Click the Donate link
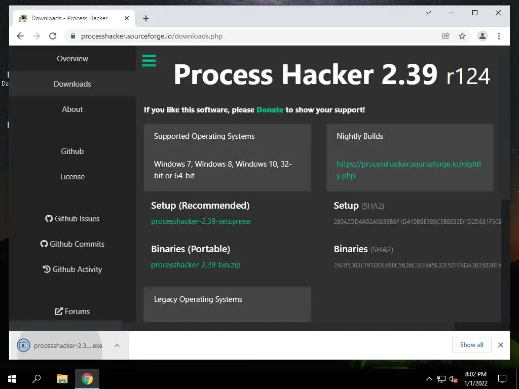Viewport: 519px width, 389px height. coord(270,110)
